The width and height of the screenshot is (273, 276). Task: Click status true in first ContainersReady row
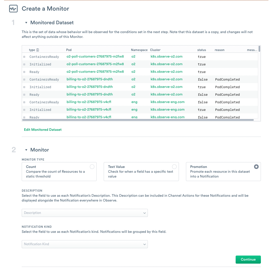click(x=202, y=57)
